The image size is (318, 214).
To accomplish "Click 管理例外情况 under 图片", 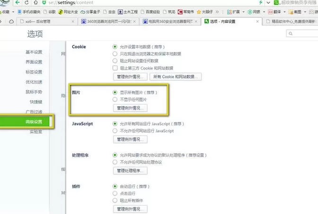I will tap(130, 108).
